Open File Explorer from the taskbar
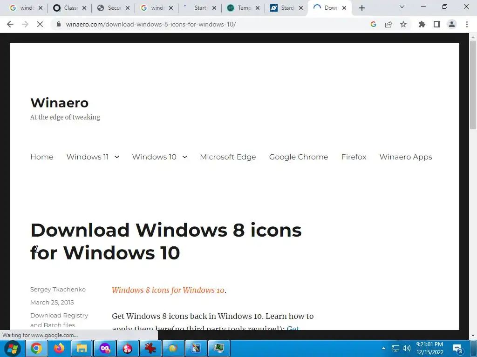The image size is (477, 357). click(x=82, y=348)
